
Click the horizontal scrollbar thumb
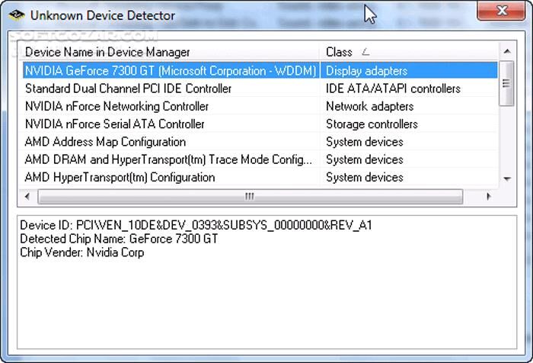pos(250,196)
